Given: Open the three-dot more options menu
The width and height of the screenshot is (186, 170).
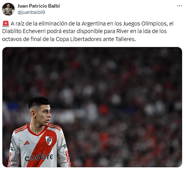Looking at the screenshot, I should [x=179, y=6].
